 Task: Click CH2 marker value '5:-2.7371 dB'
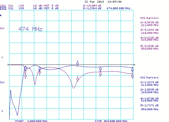(x=149, y=105)
